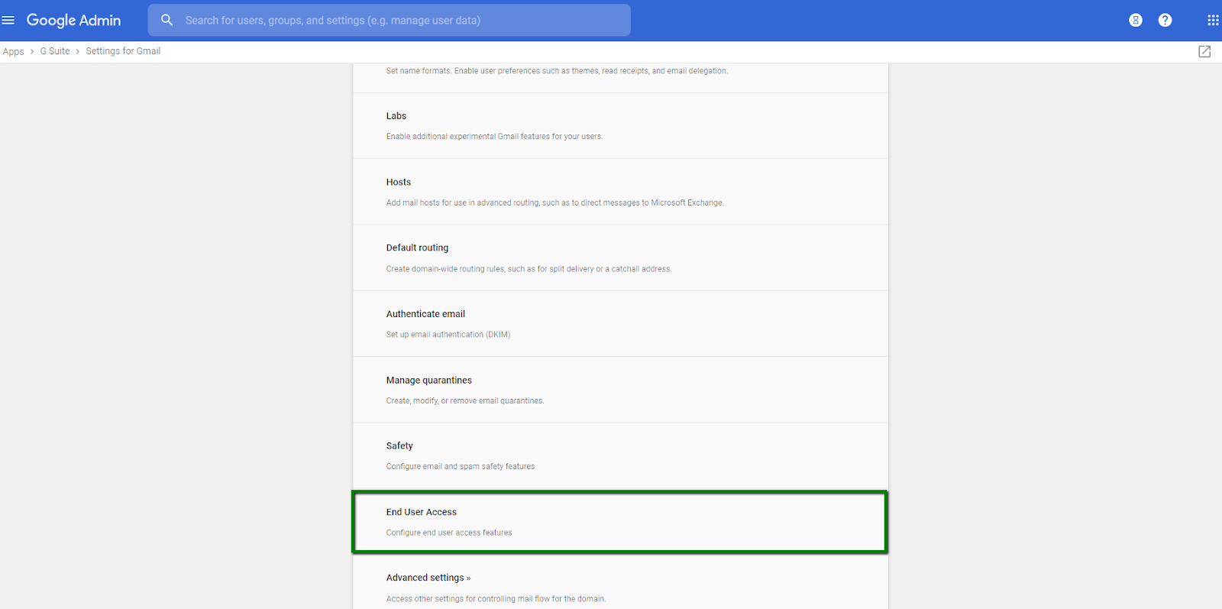
Task: Open the main hamburger menu
Action: pos(8,20)
